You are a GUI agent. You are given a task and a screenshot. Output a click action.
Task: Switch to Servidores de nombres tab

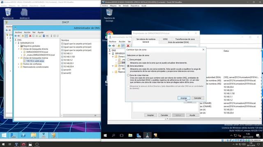tap(146, 39)
